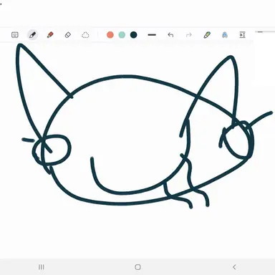
Task: Tap the Android back button
Action: tap(234, 267)
